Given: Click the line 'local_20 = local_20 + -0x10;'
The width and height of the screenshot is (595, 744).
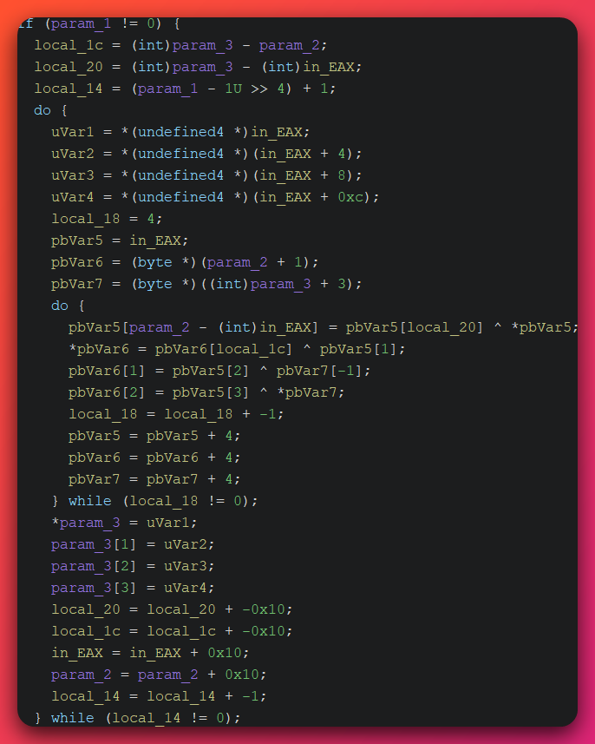Looking at the screenshot, I should 172,609.
